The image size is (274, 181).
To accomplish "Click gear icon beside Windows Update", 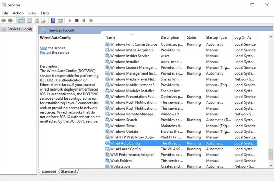I will (107, 131).
